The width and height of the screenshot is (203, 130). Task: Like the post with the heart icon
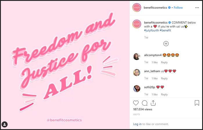pos(136,103)
